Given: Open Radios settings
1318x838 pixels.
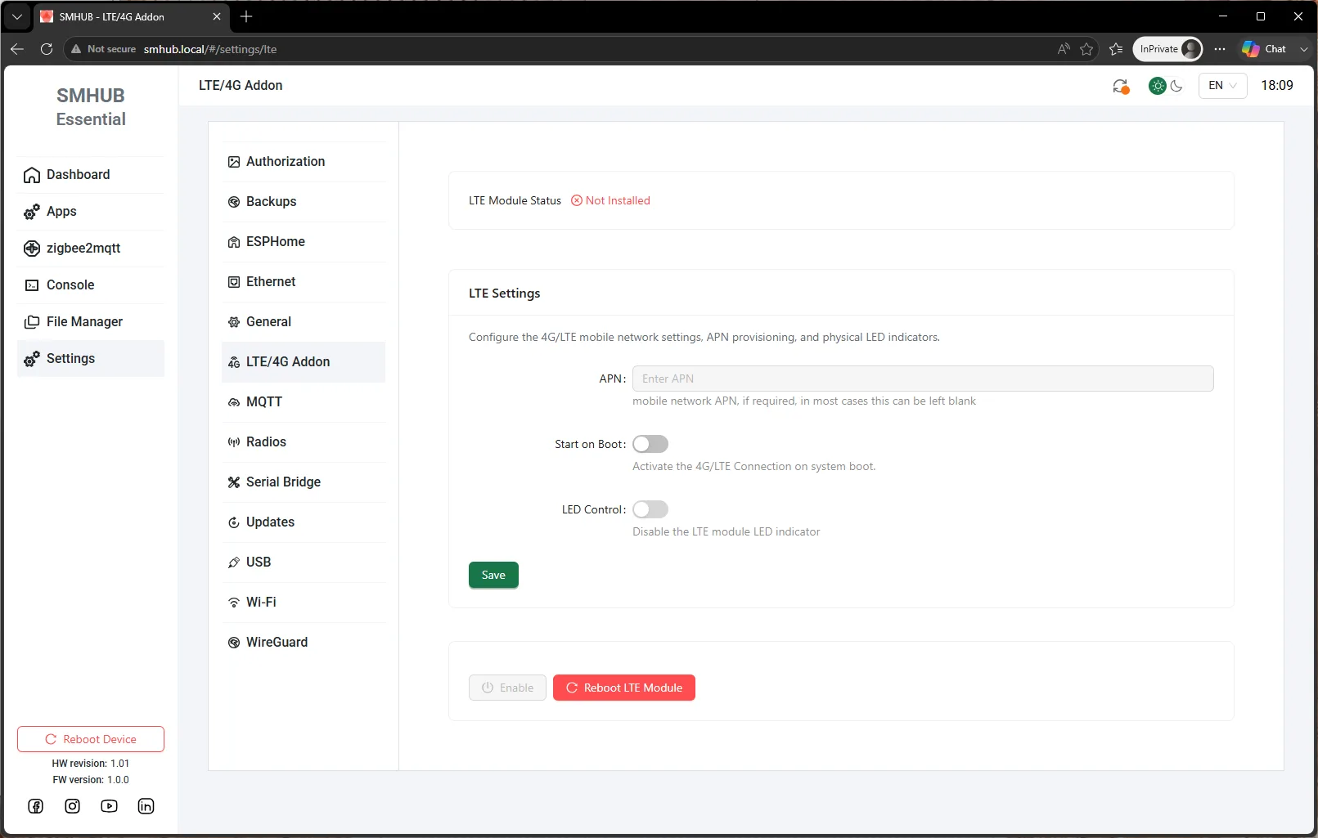Looking at the screenshot, I should click(304, 442).
